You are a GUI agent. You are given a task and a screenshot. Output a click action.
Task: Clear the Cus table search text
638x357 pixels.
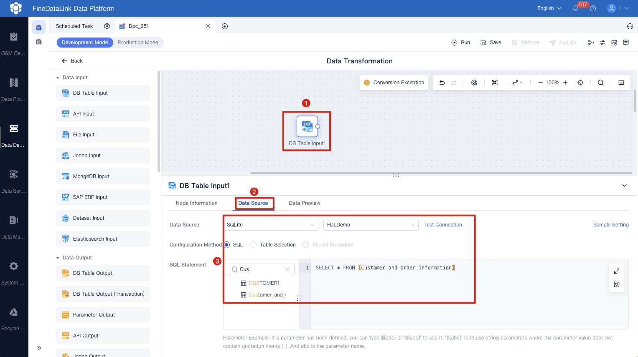pyautogui.click(x=287, y=269)
